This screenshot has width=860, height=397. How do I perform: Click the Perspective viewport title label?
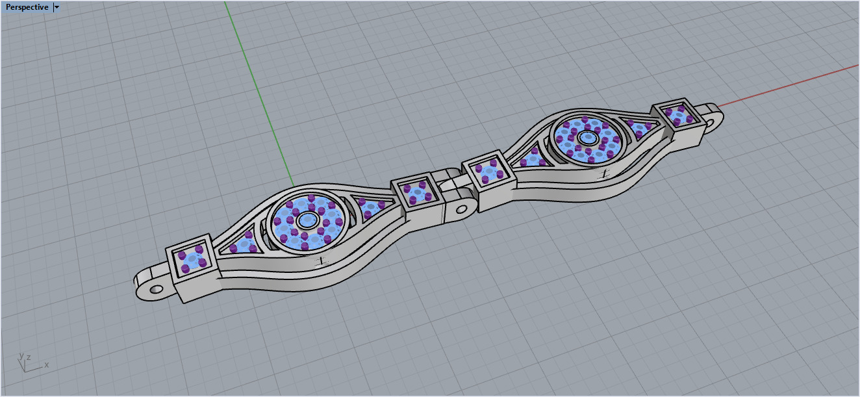pos(27,6)
